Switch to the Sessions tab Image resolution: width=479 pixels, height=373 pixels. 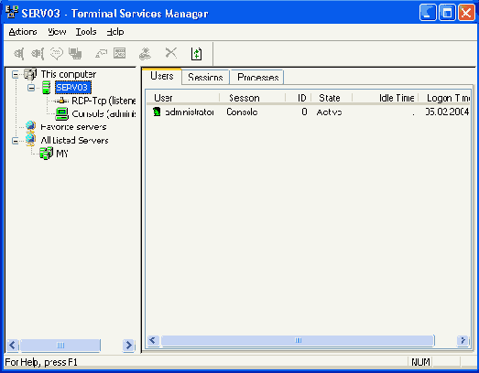(205, 77)
